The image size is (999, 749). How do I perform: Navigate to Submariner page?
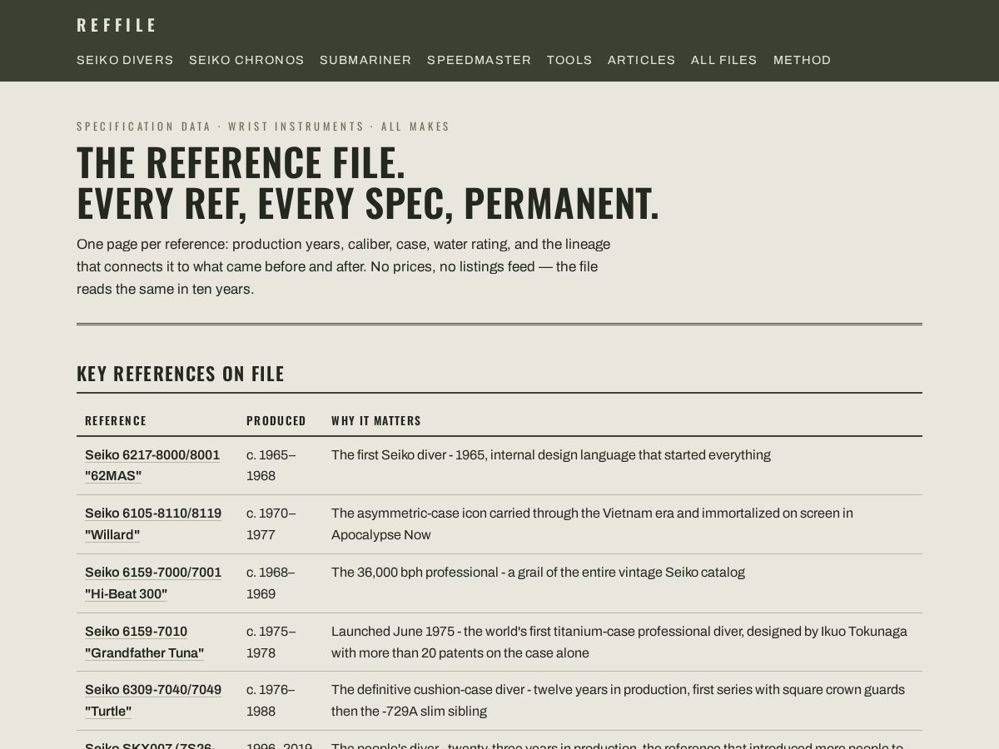[x=365, y=60]
